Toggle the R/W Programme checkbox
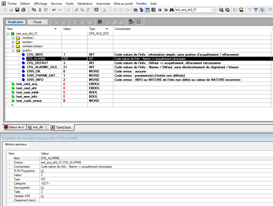Screen dimensions: 273x206 click(42, 171)
